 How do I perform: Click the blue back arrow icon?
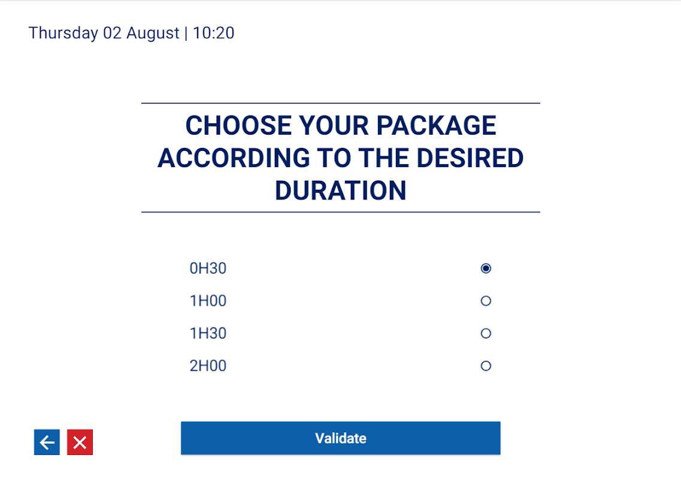47,442
